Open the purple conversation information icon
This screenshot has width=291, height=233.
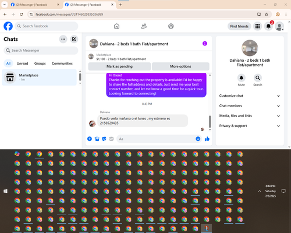(205, 44)
